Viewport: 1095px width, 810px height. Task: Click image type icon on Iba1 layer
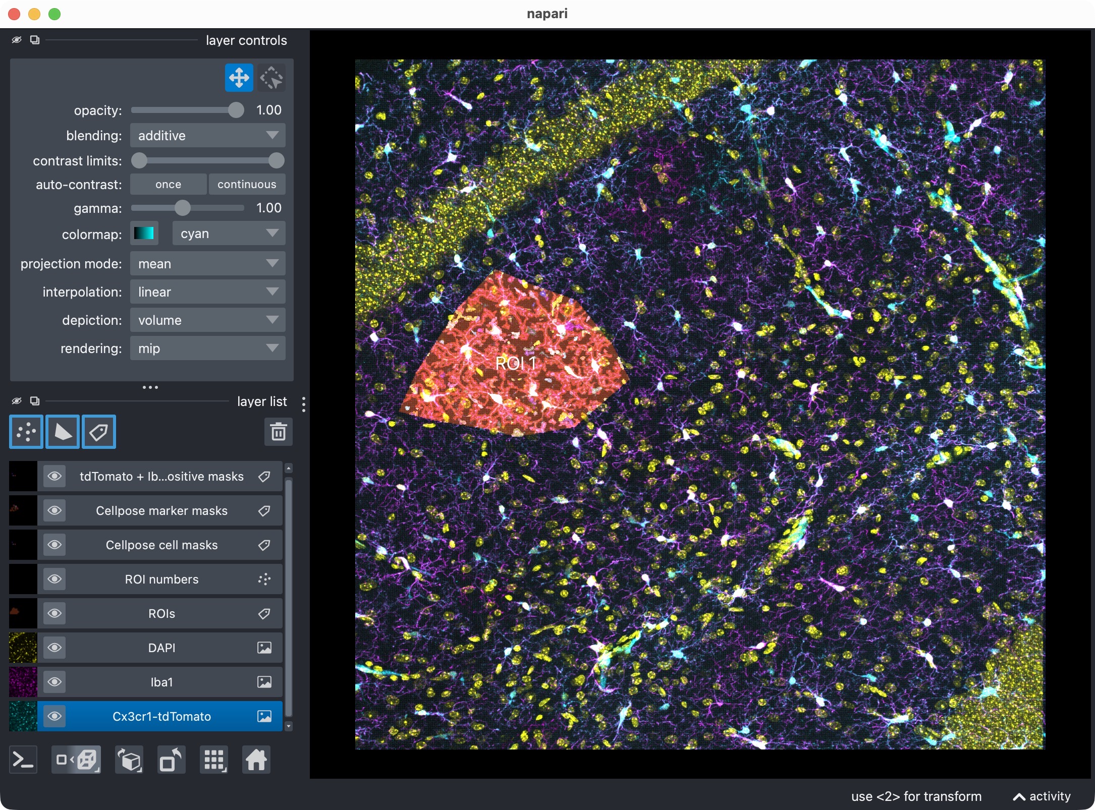point(264,682)
